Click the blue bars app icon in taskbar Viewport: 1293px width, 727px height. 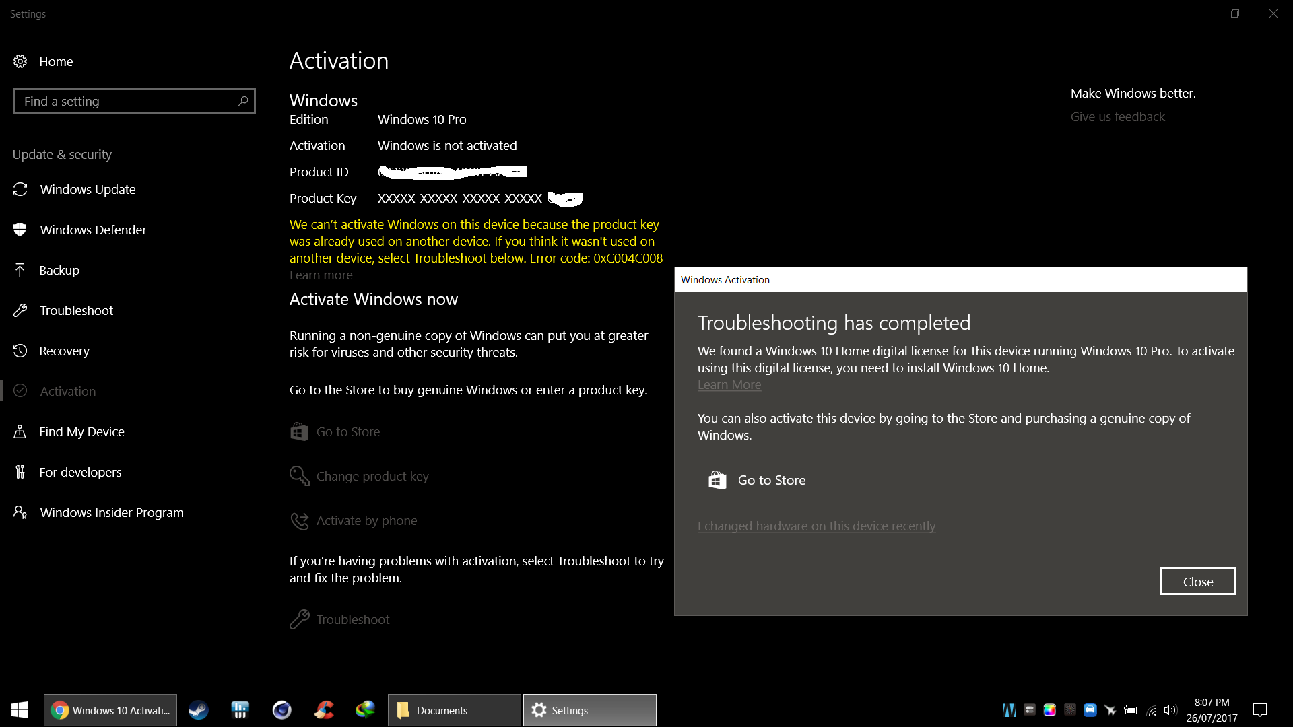[240, 710]
